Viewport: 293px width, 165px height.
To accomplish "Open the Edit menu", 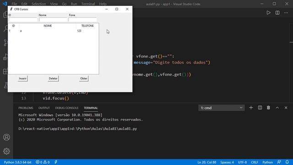I will 24,4.
